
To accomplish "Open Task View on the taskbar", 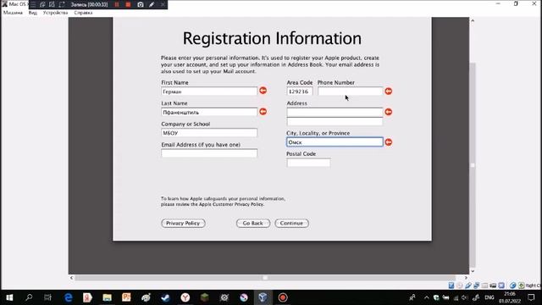I will tap(48, 297).
